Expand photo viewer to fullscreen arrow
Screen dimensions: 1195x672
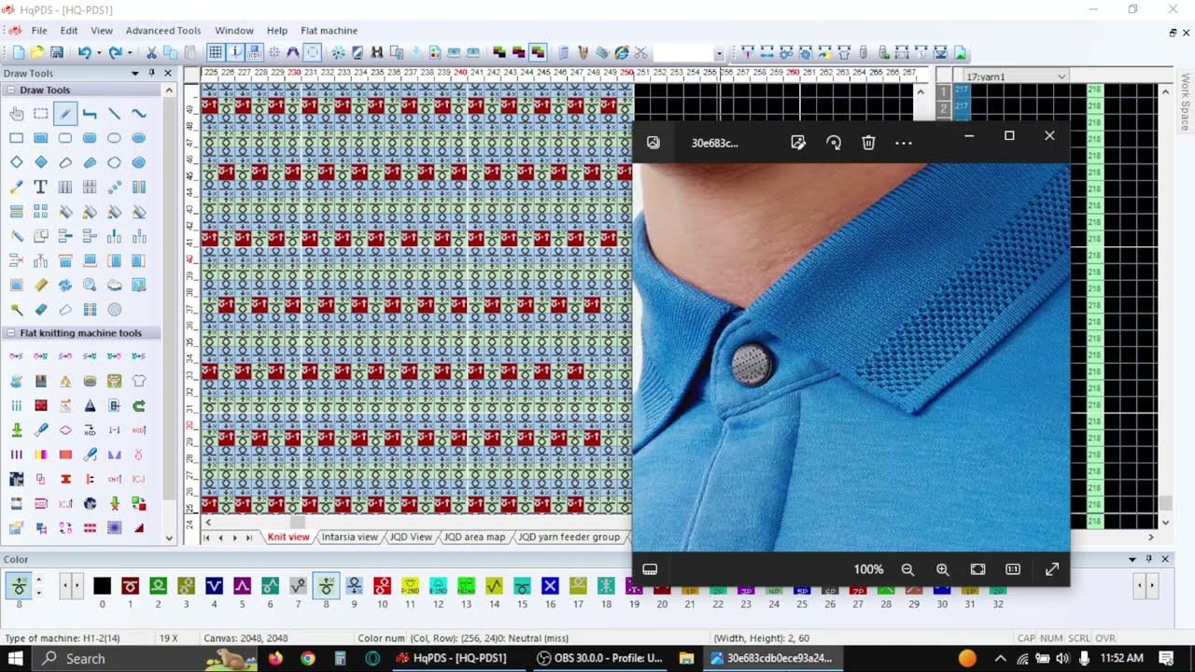coord(1051,569)
